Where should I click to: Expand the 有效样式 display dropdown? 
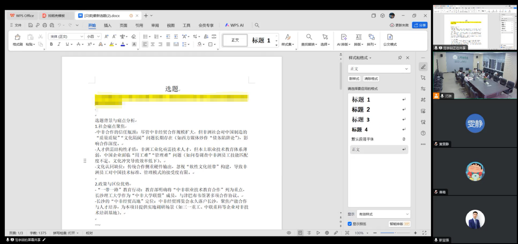coord(383,214)
